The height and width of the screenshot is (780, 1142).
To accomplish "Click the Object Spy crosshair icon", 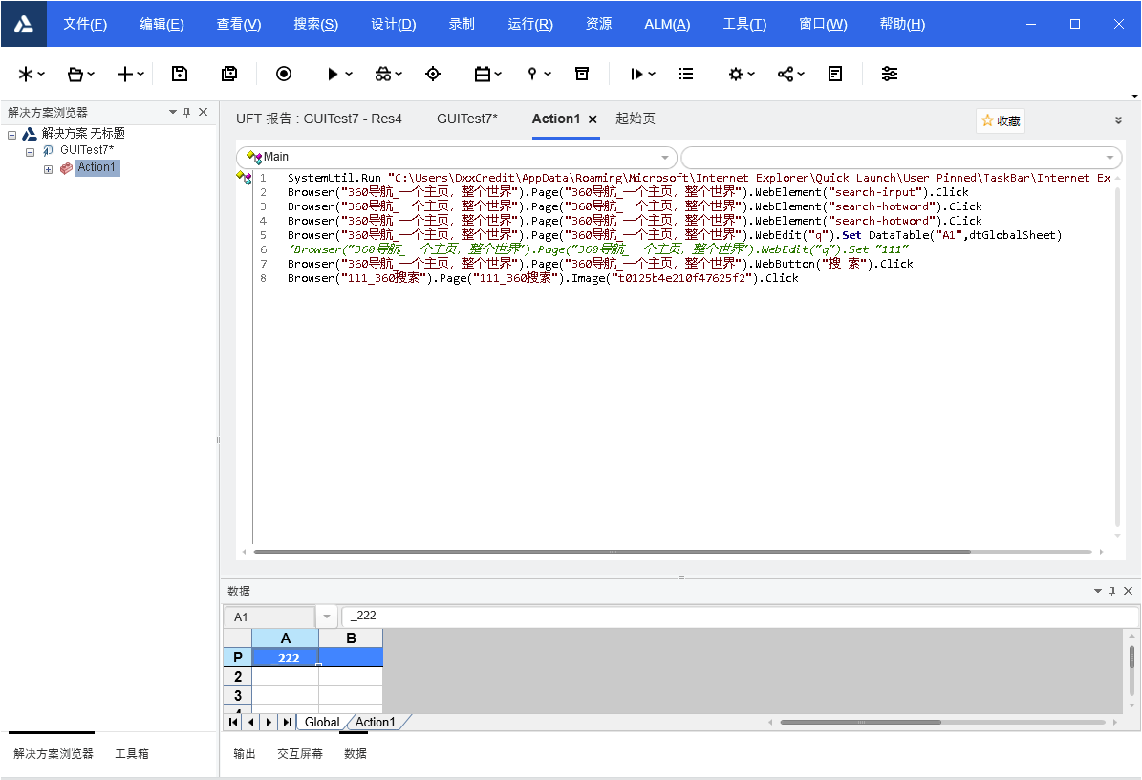I will pyautogui.click(x=433, y=74).
